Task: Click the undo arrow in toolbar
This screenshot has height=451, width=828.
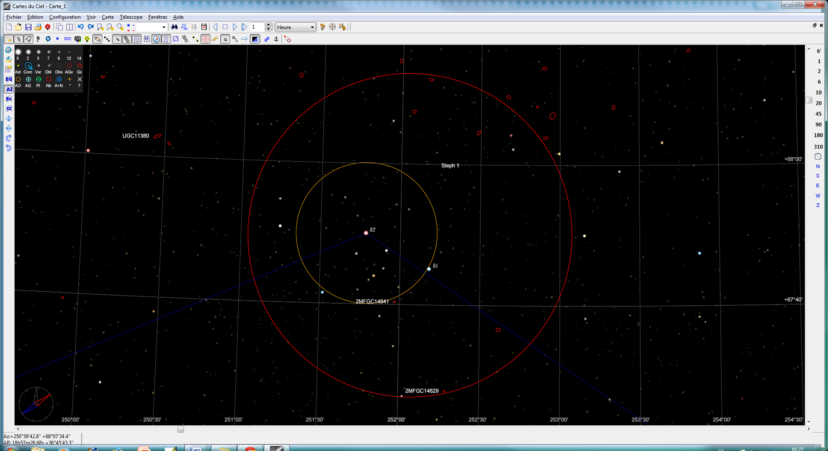Action: (x=80, y=27)
